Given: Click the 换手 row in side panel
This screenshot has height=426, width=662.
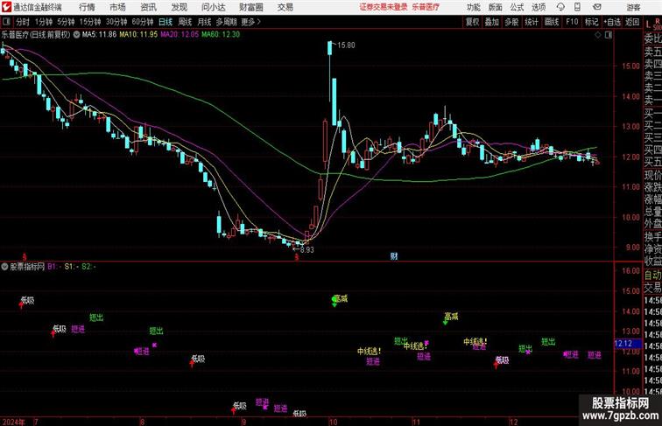Looking at the screenshot, I should coord(652,237).
